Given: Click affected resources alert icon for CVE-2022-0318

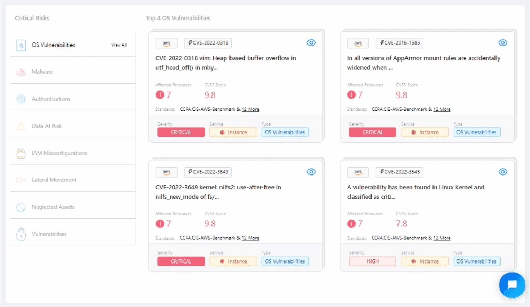Looking at the screenshot, I should [x=160, y=95].
